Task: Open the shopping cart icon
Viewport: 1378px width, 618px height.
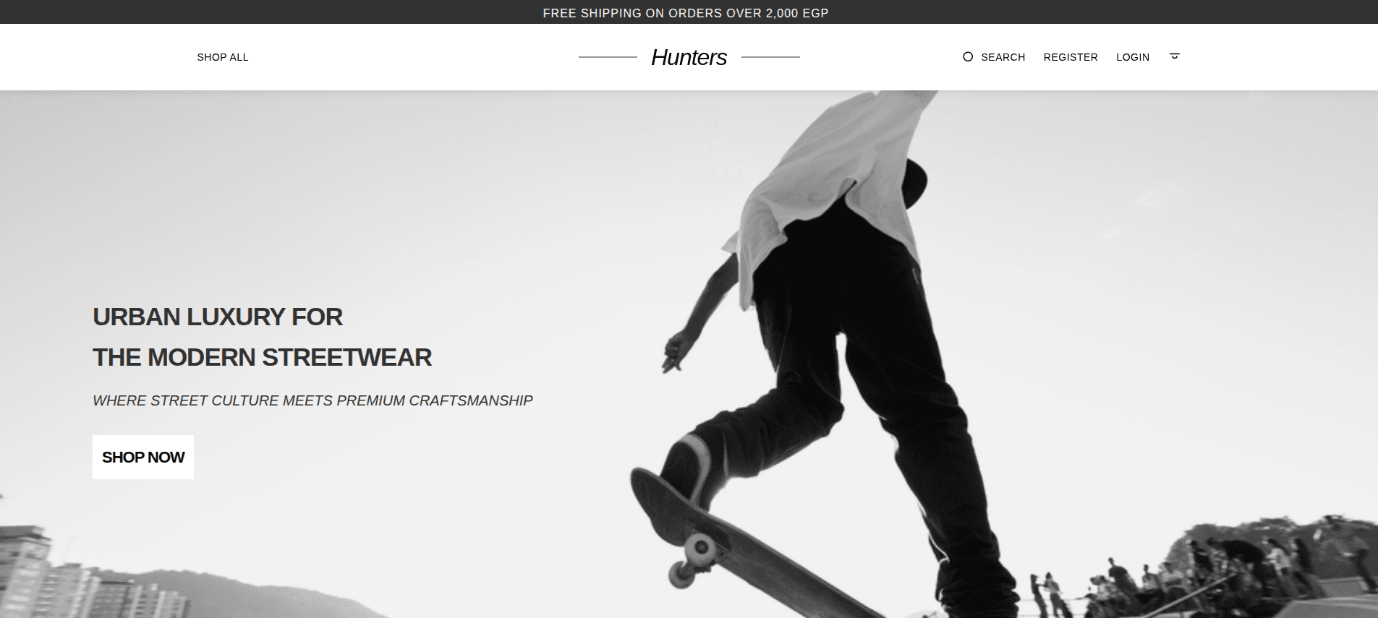Action: pyautogui.click(x=1175, y=56)
